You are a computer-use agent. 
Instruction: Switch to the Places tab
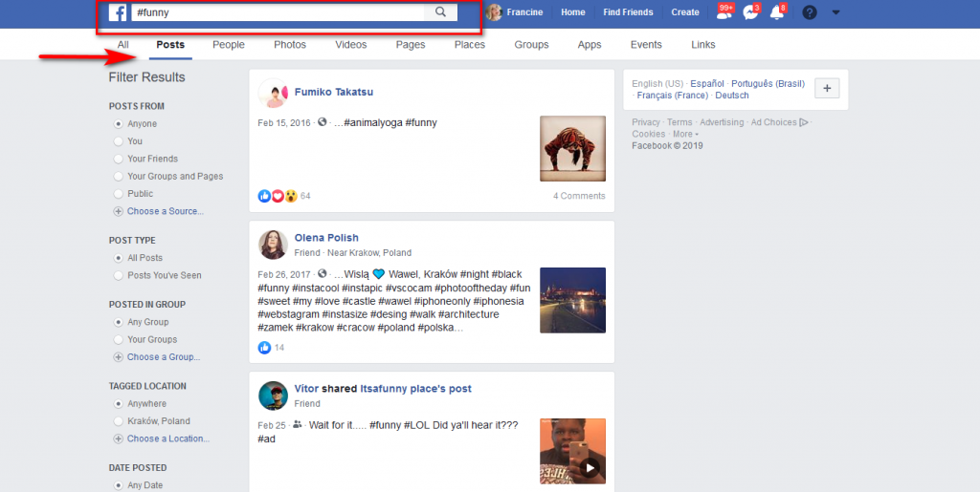pyautogui.click(x=469, y=45)
